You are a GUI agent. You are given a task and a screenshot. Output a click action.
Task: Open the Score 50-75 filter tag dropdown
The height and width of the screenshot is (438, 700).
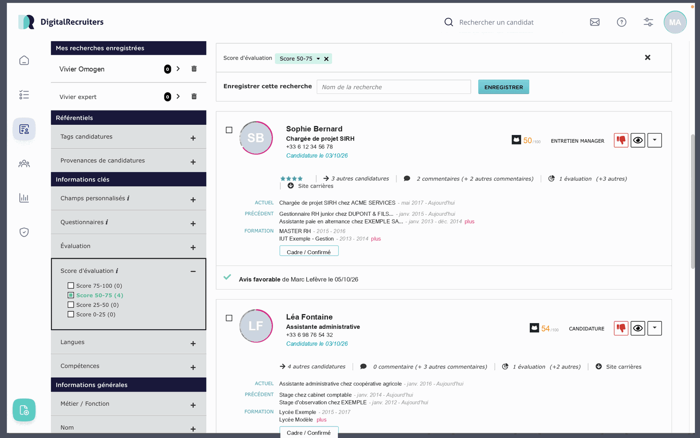(318, 59)
